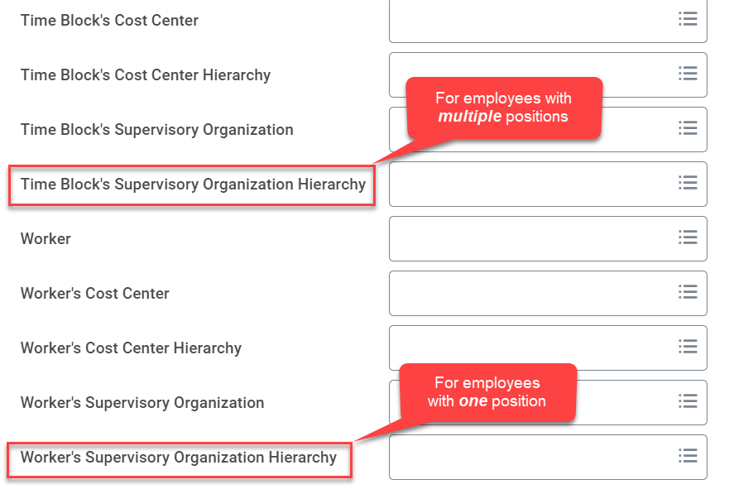Image resolution: width=729 pixels, height=494 pixels.
Task: Open prompt icon for Worker's Cost Center Hierarchy
Action: point(688,347)
